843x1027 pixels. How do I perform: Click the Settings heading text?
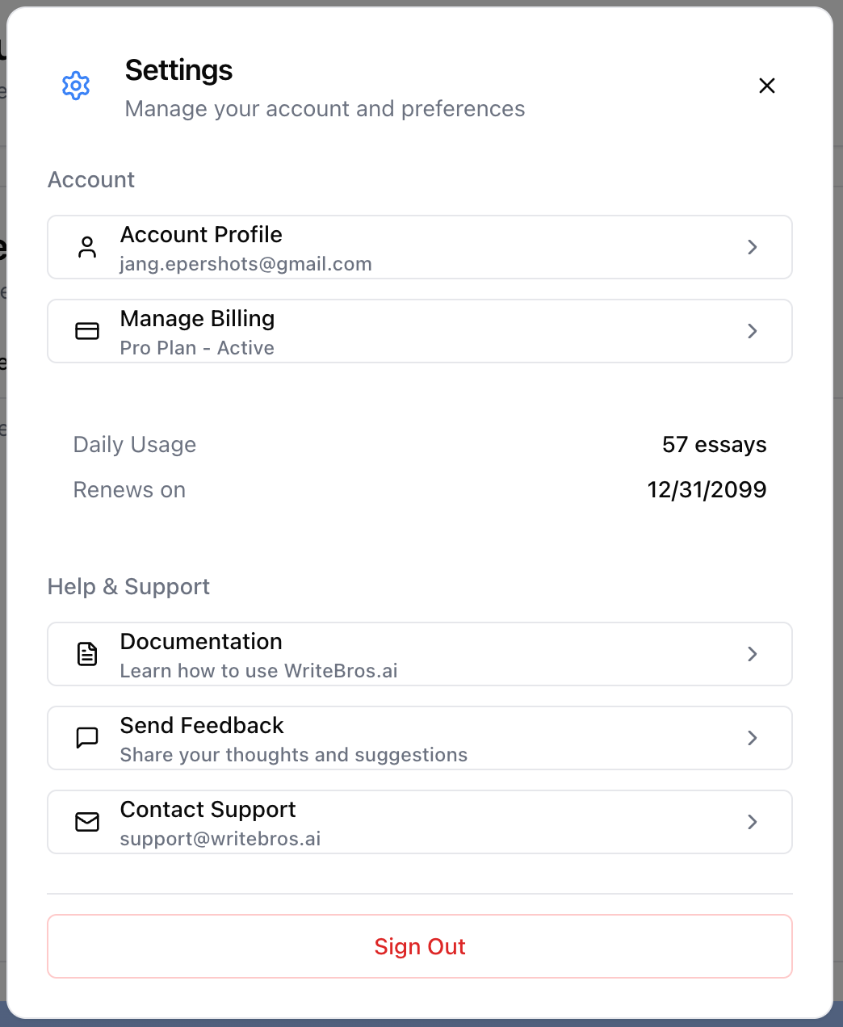[x=178, y=70]
